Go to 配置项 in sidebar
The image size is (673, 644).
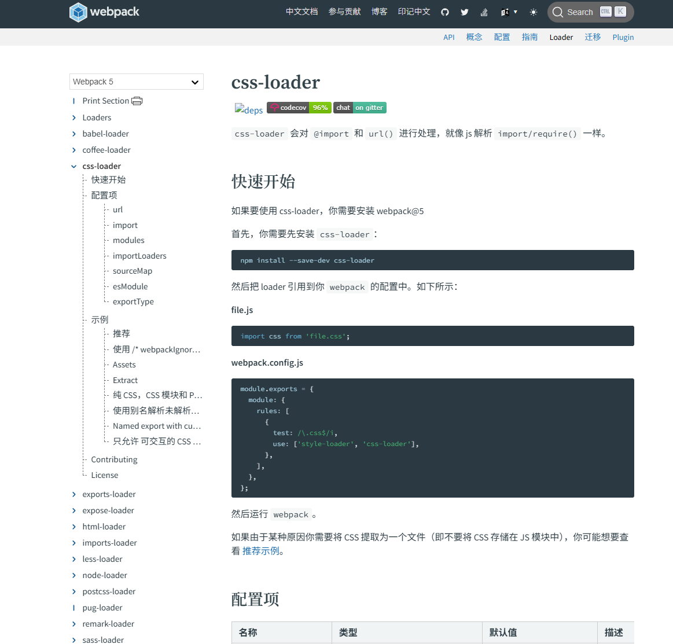(x=104, y=195)
